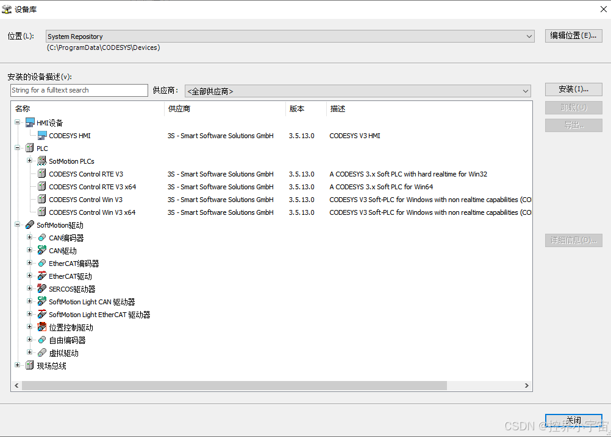Image resolution: width=611 pixels, height=437 pixels.
Task: Sort by the 描述 column header
Action: (429, 109)
